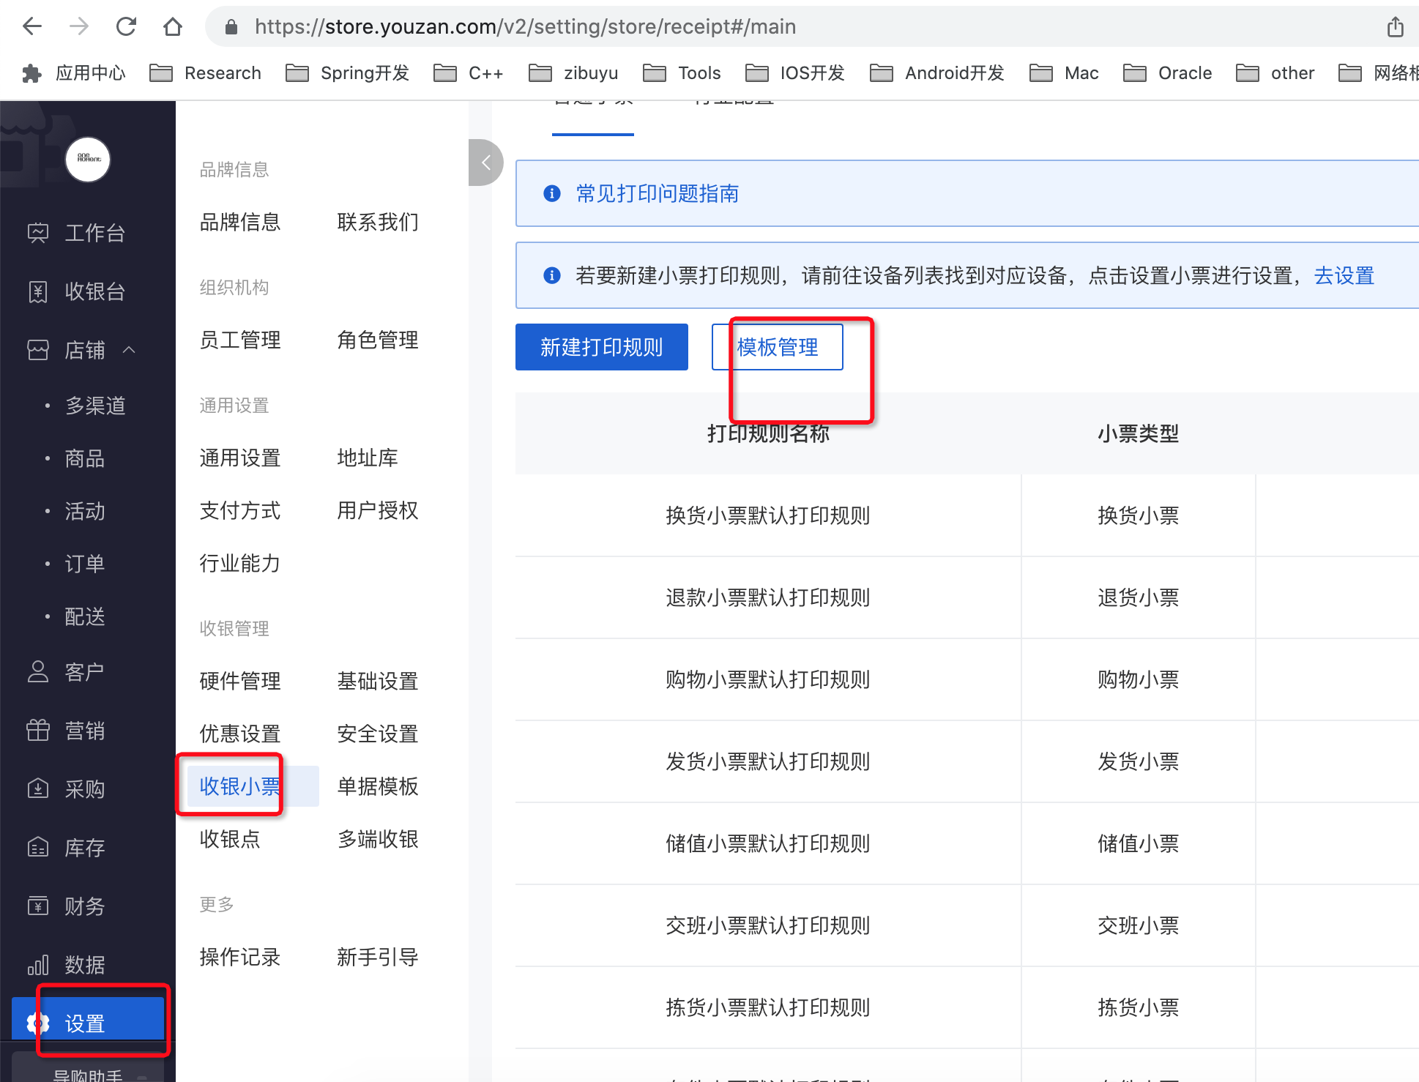Click the store avatar logo
The height and width of the screenshot is (1082, 1419).
click(88, 159)
